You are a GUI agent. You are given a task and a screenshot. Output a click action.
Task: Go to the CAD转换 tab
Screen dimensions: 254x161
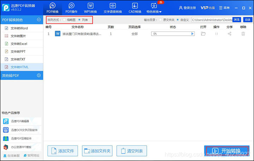(x=135, y=8)
